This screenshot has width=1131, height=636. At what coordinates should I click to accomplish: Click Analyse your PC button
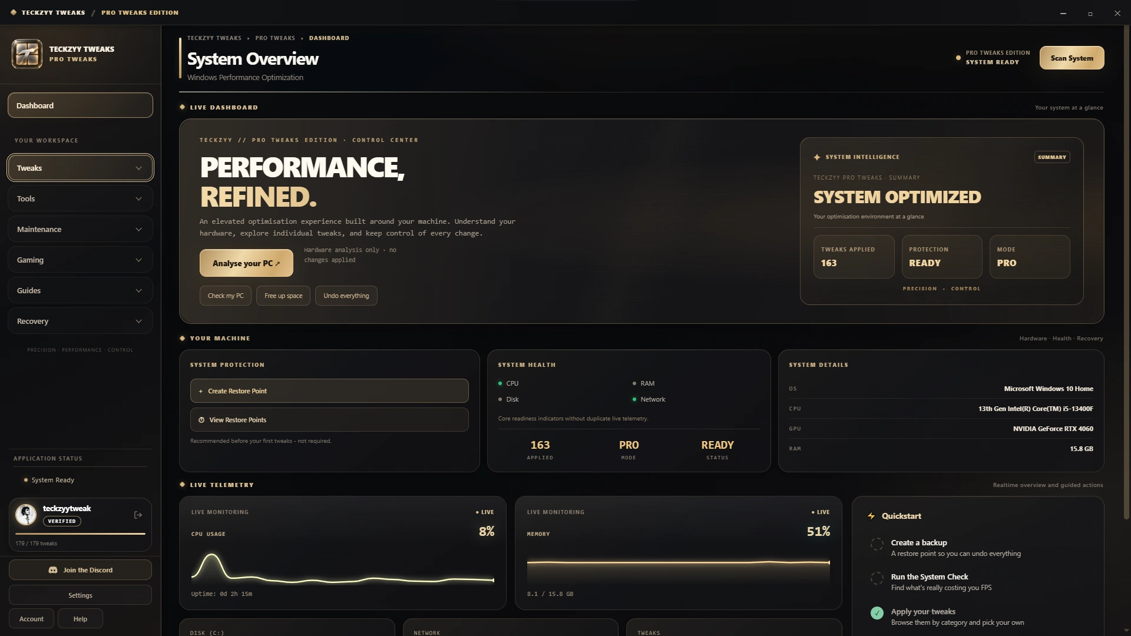[246, 263]
